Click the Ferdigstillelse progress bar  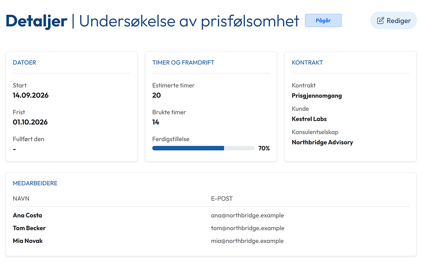coord(203,148)
